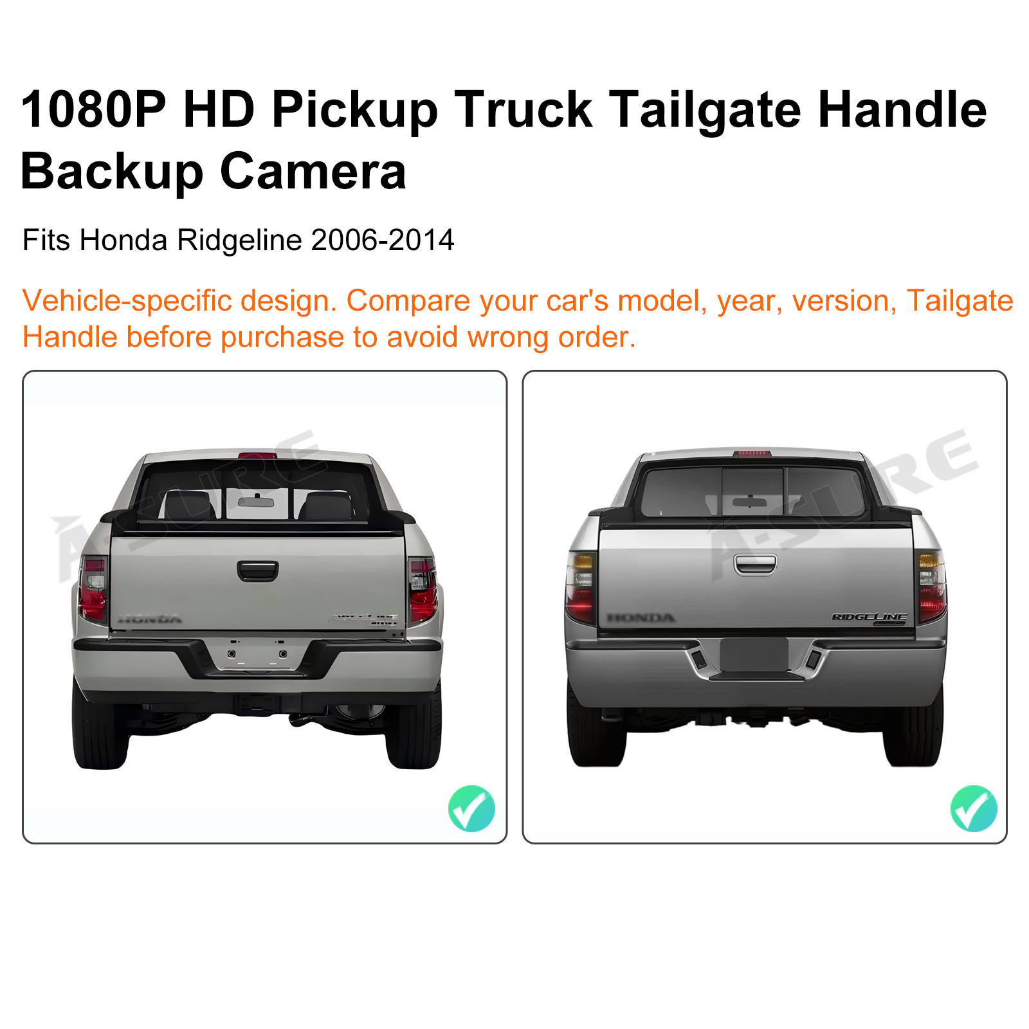Click the orange 'Vehicle-specific design' warning text

tap(518, 319)
